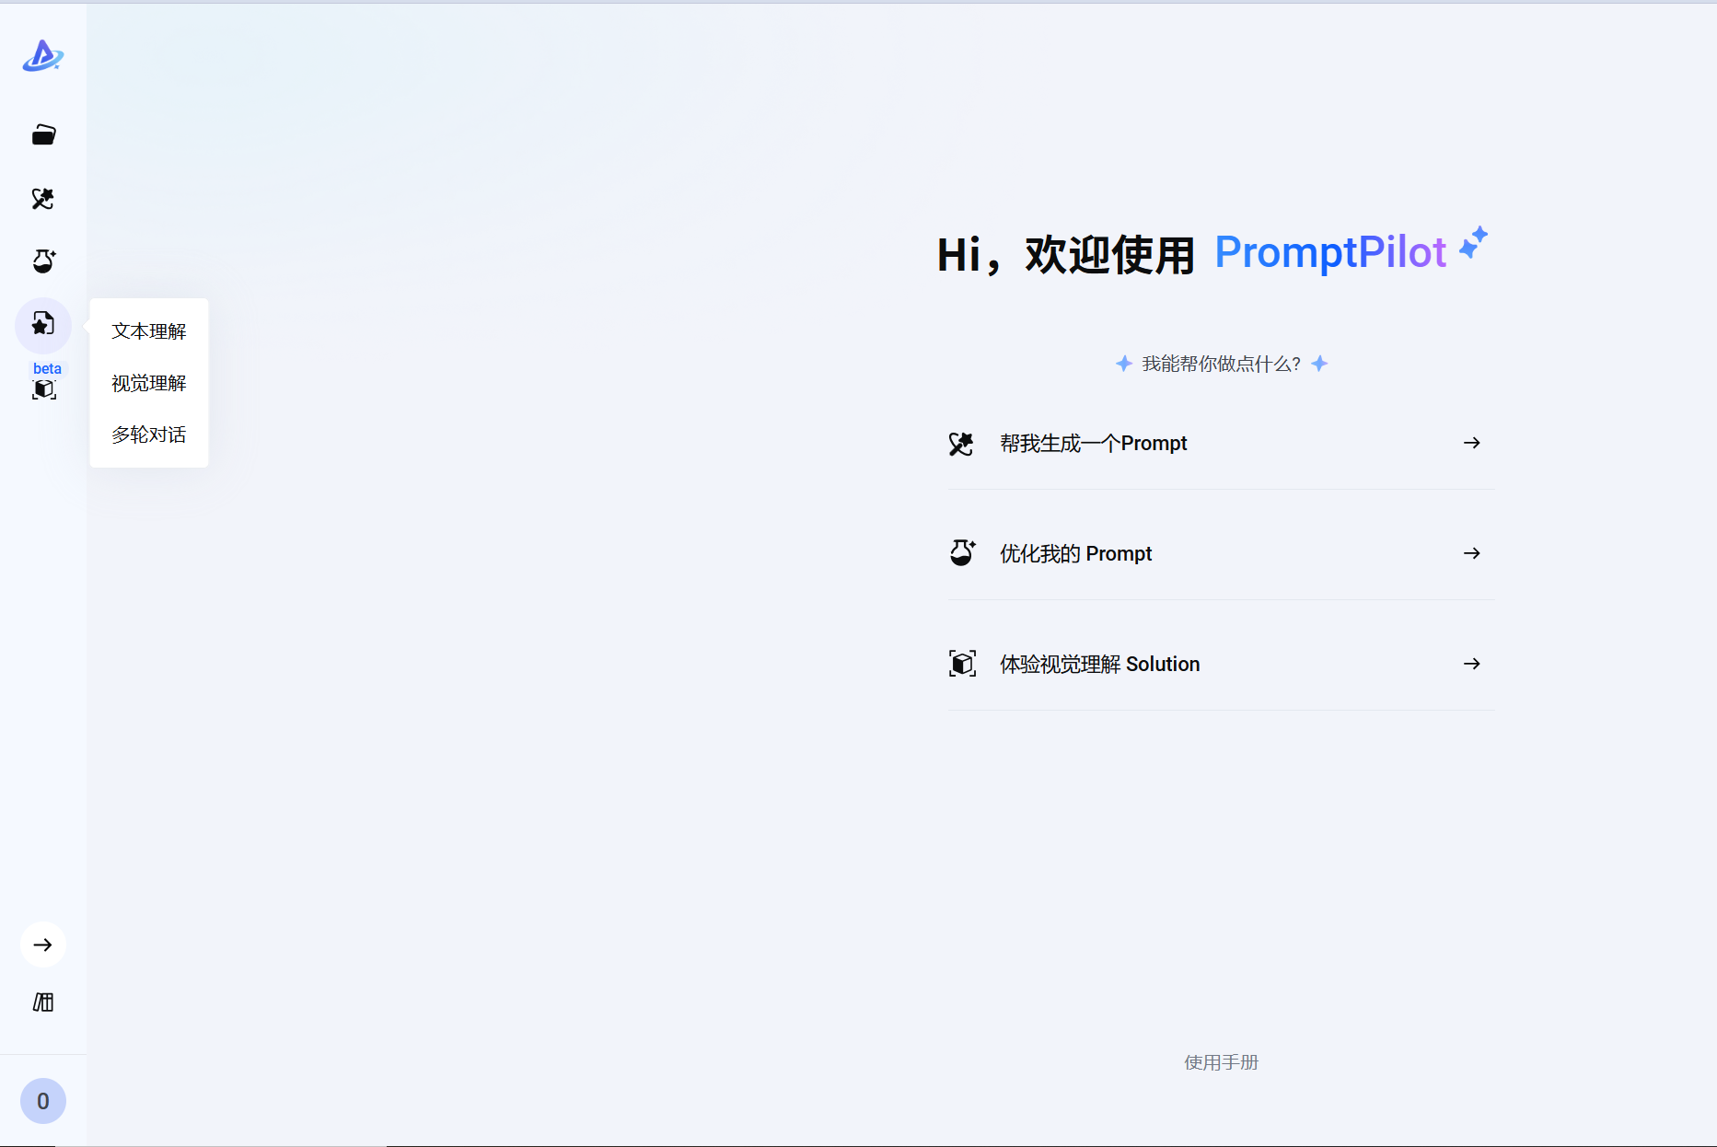Click the highlighted star-document sidebar icon
The height and width of the screenshot is (1147, 1717).
pos(43,324)
